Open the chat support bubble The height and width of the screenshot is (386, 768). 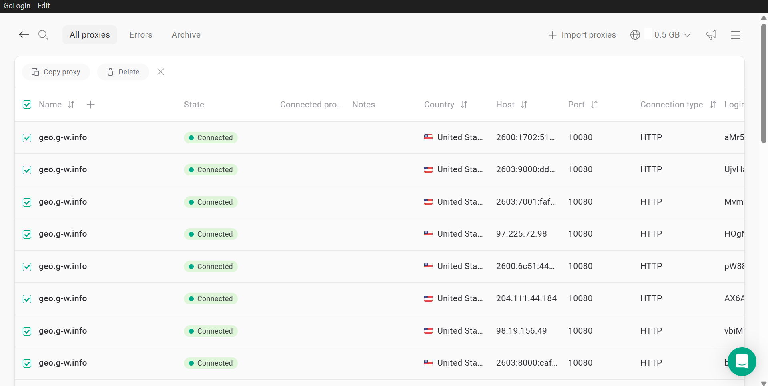(x=742, y=361)
